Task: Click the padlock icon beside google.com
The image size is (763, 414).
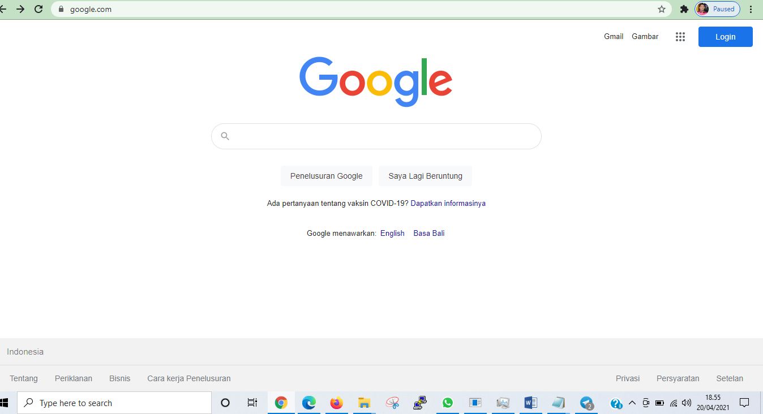Action: pos(61,9)
